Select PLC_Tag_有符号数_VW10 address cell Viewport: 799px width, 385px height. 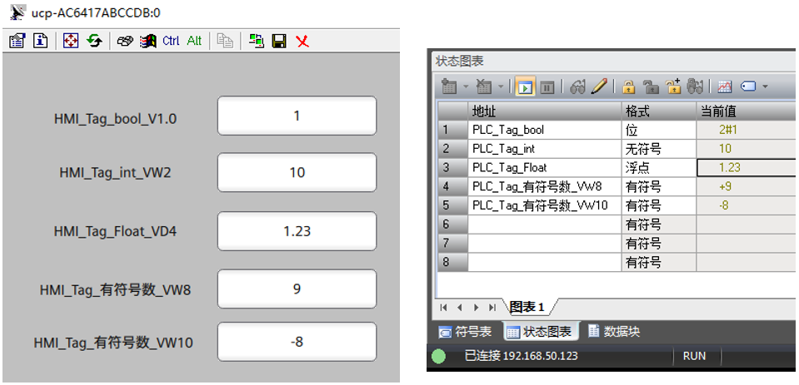pos(545,205)
